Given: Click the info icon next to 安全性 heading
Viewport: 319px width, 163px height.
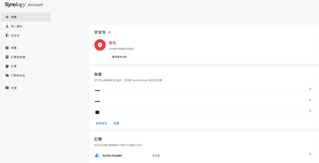Looking at the screenshot, I should pyautogui.click(x=110, y=32).
